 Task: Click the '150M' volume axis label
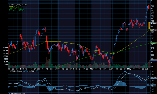coord(5,51)
